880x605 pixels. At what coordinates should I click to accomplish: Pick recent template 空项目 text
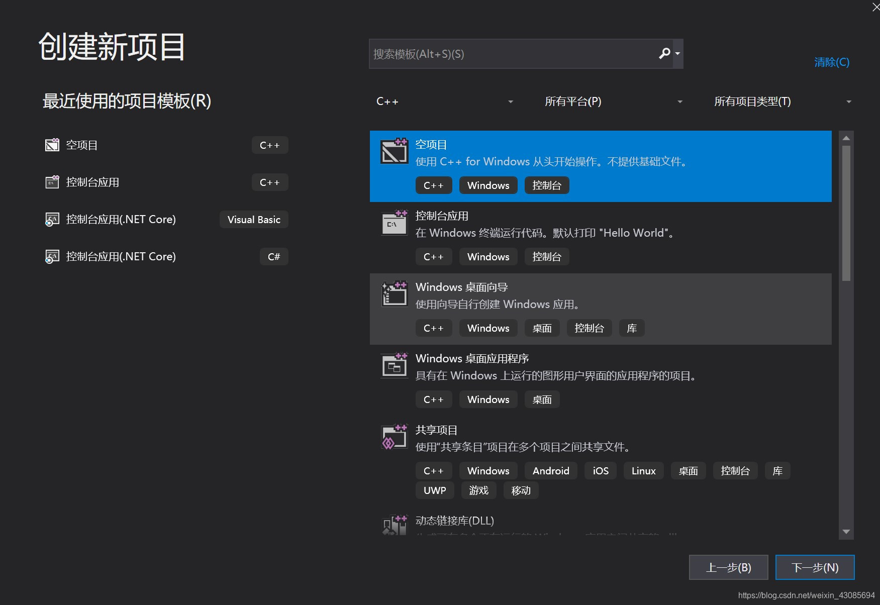point(82,145)
